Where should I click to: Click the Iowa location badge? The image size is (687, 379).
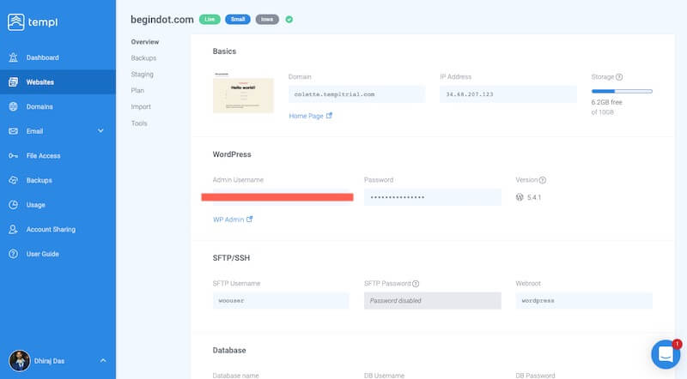click(x=267, y=19)
